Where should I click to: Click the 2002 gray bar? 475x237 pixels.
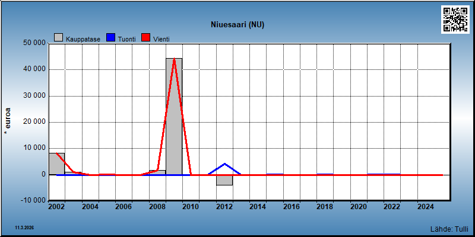click(x=56, y=164)
